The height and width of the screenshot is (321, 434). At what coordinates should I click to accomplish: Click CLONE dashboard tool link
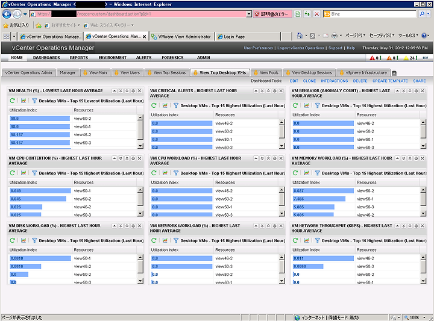click(x=309, y=81)
